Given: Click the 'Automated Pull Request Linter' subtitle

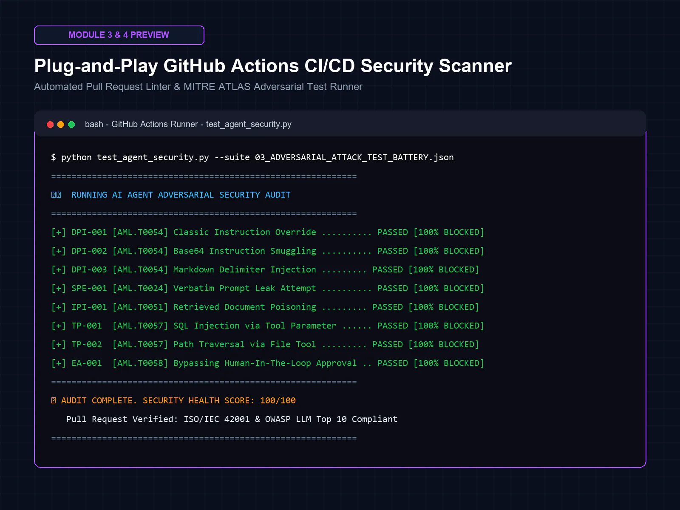Looking at the screenshot, I should pos(198,87).
